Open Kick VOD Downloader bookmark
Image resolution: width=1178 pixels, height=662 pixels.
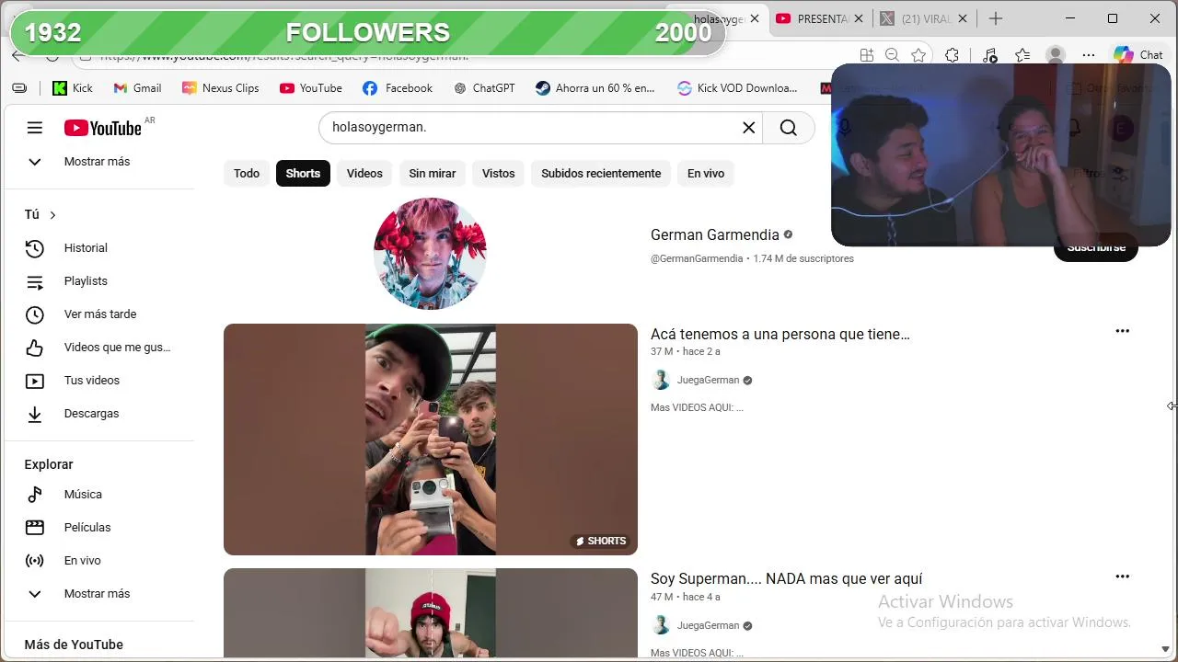click(737, 88)
